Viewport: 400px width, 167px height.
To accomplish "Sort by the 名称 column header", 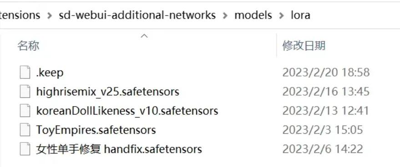I will click(x=28, y=46).
